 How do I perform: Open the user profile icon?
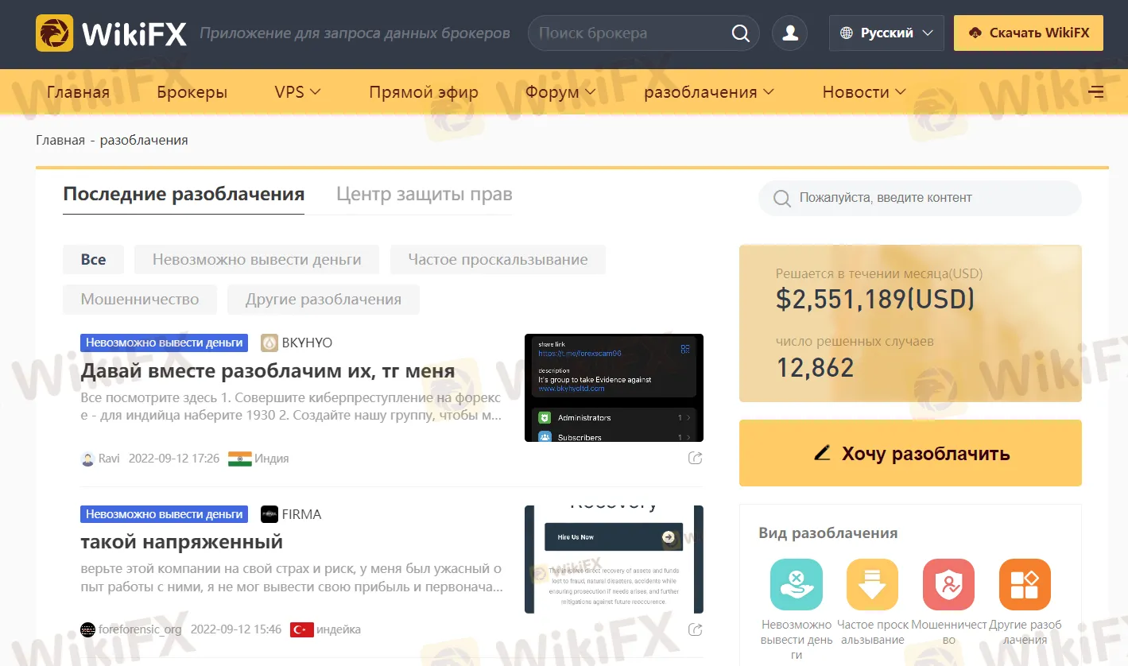point(790,33)
